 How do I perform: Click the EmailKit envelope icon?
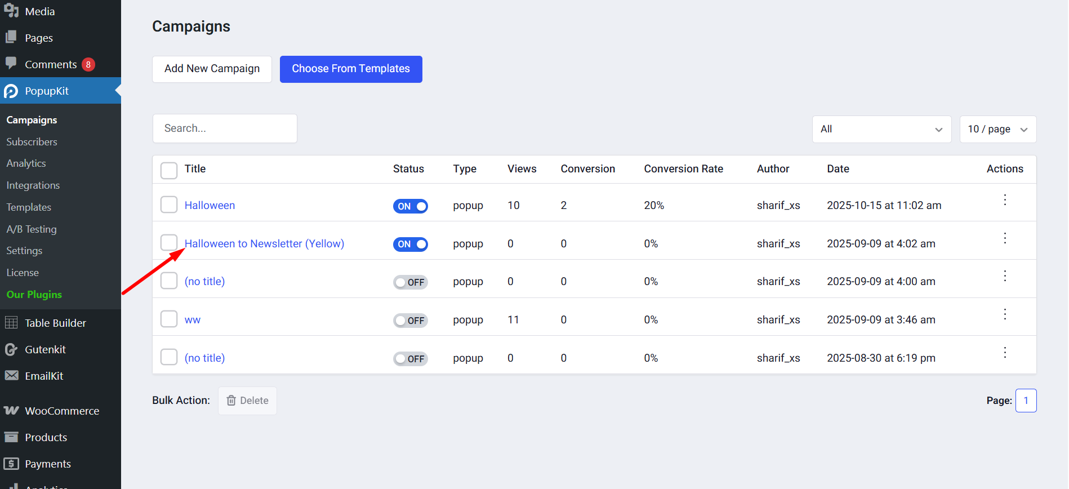(x=11, y=375)
